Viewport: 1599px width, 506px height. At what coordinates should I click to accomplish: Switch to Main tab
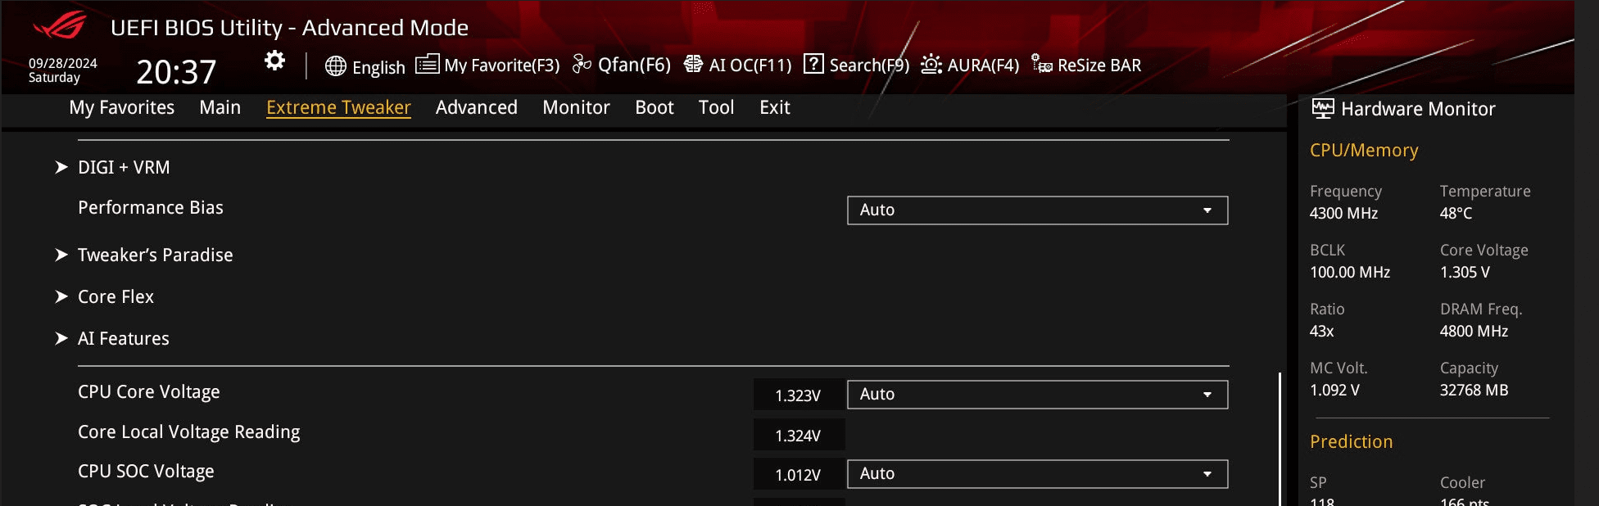(x=220, y=107)
